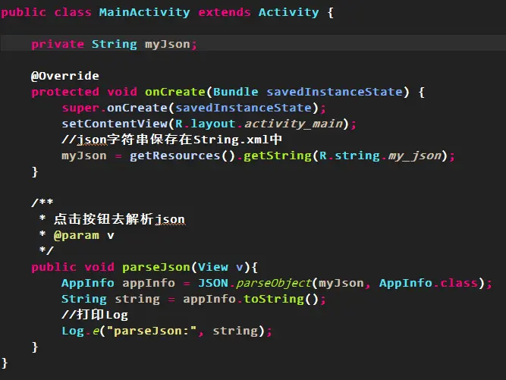This screenshot has width=506, height=380.
Task: Click the getString method call
Action: pyautogui.click(x=277, y=155)
